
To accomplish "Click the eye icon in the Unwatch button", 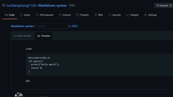I will coord(158,5).
